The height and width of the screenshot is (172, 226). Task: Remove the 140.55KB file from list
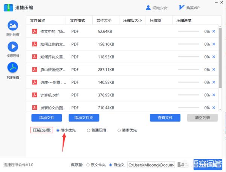click(214, 82)
